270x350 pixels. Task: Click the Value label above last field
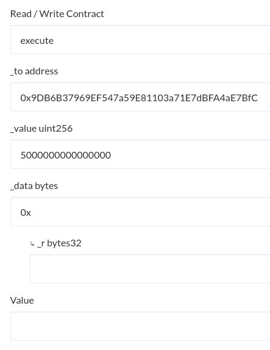point(22,301)
